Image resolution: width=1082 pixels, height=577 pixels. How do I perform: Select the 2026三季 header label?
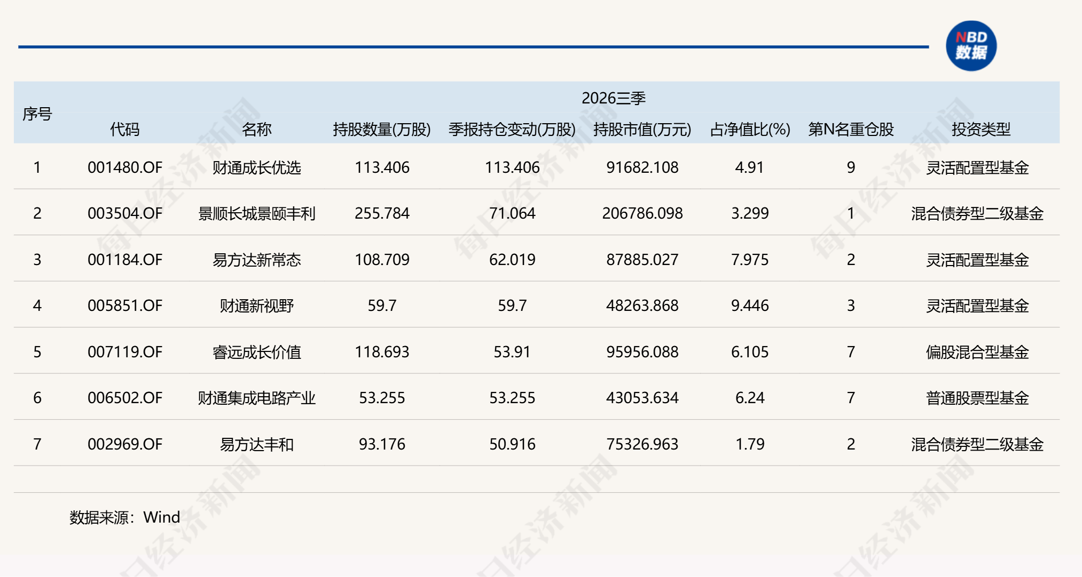pos(614,98)
